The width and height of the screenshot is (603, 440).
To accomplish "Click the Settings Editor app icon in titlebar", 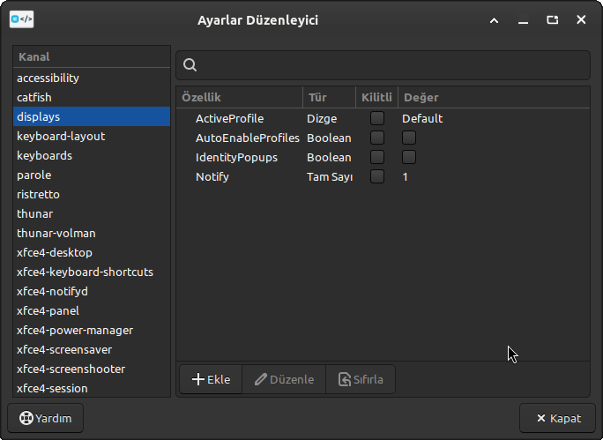I will click(x=22, y=19).
